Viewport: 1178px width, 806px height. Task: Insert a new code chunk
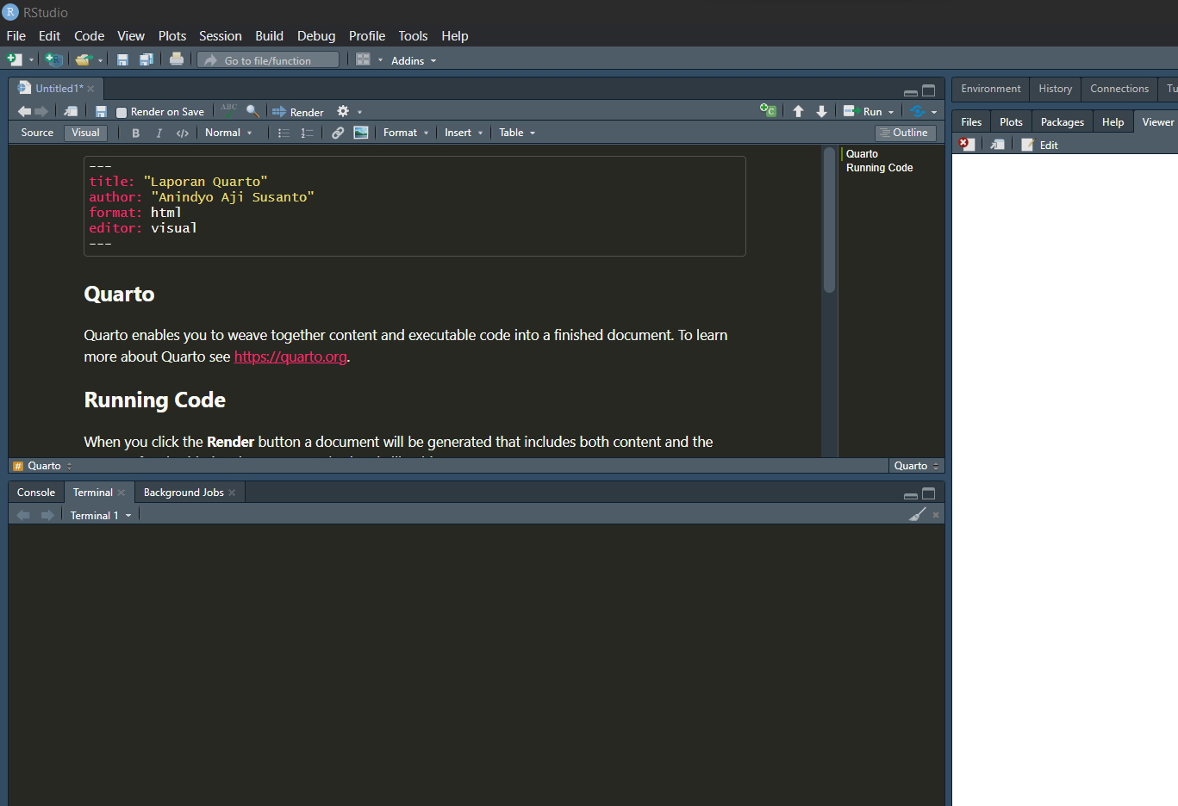768,110
